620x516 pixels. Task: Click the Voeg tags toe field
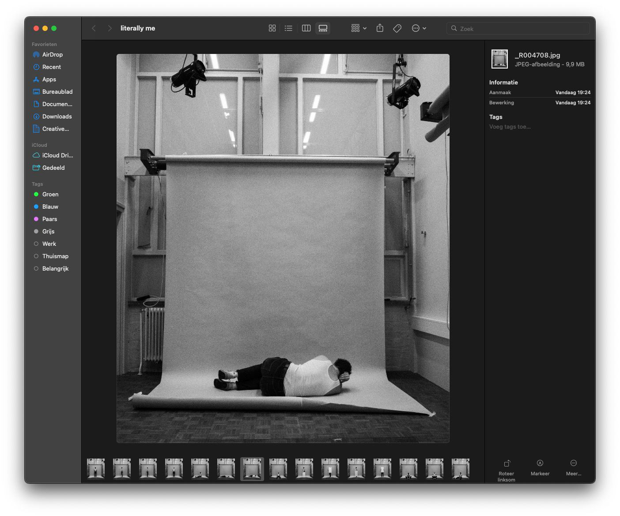click(x=510, y=127)
